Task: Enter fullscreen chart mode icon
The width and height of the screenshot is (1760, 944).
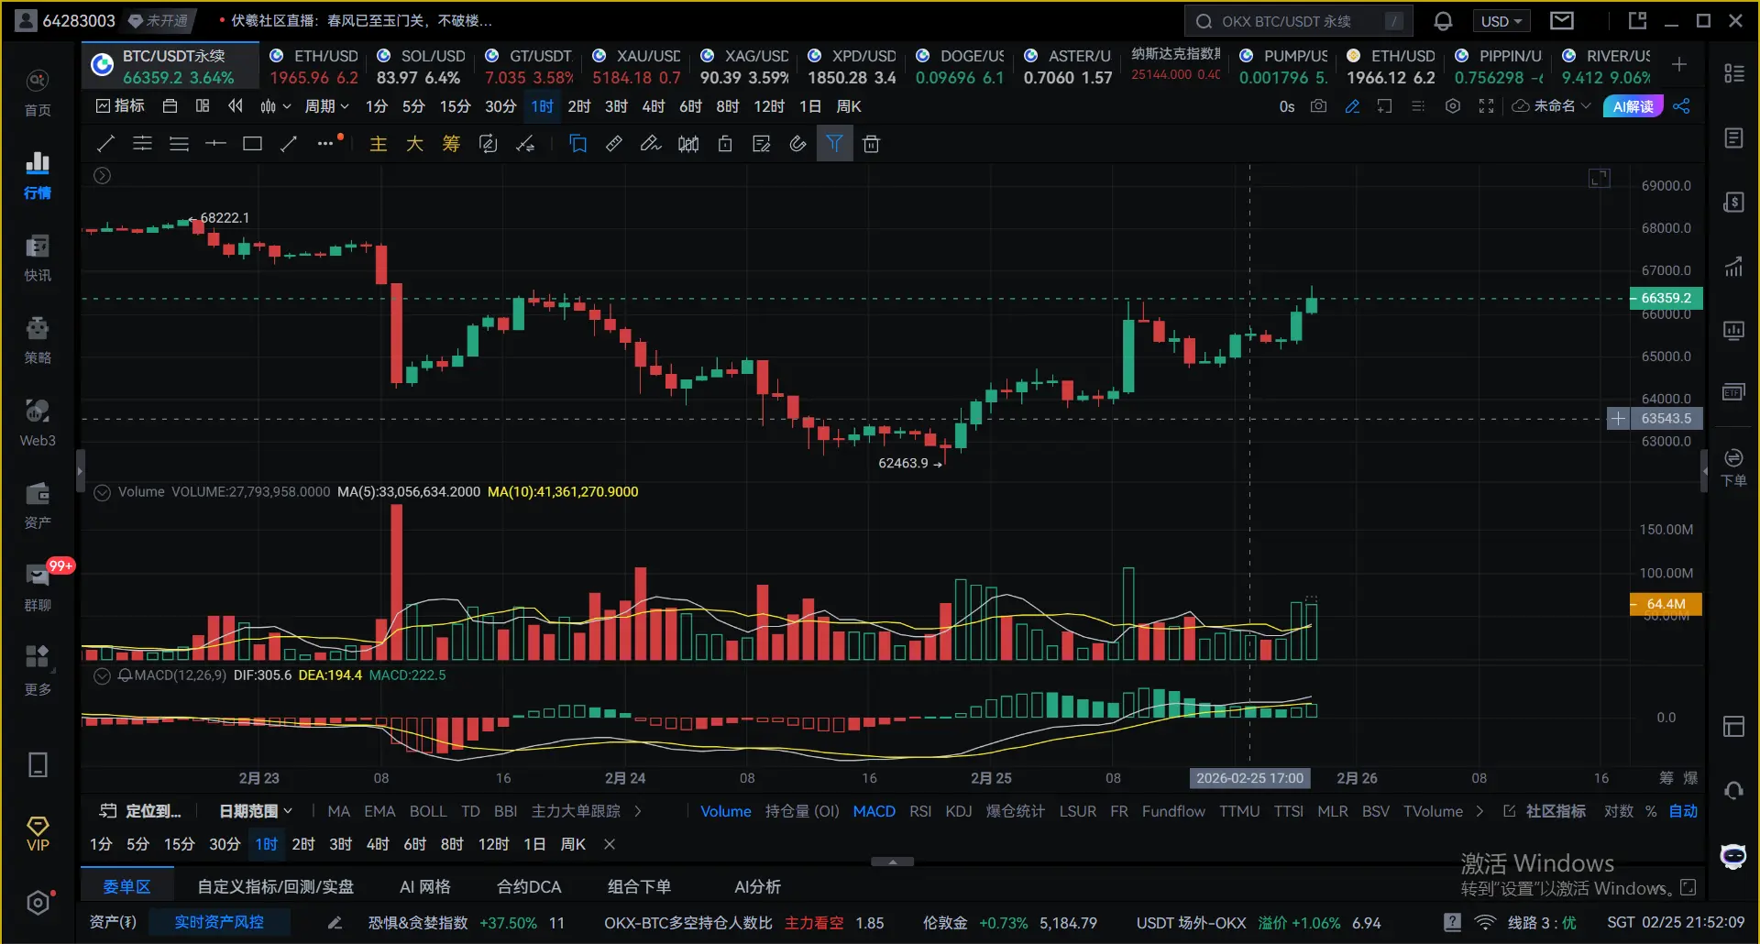Action: point(1486,106)
